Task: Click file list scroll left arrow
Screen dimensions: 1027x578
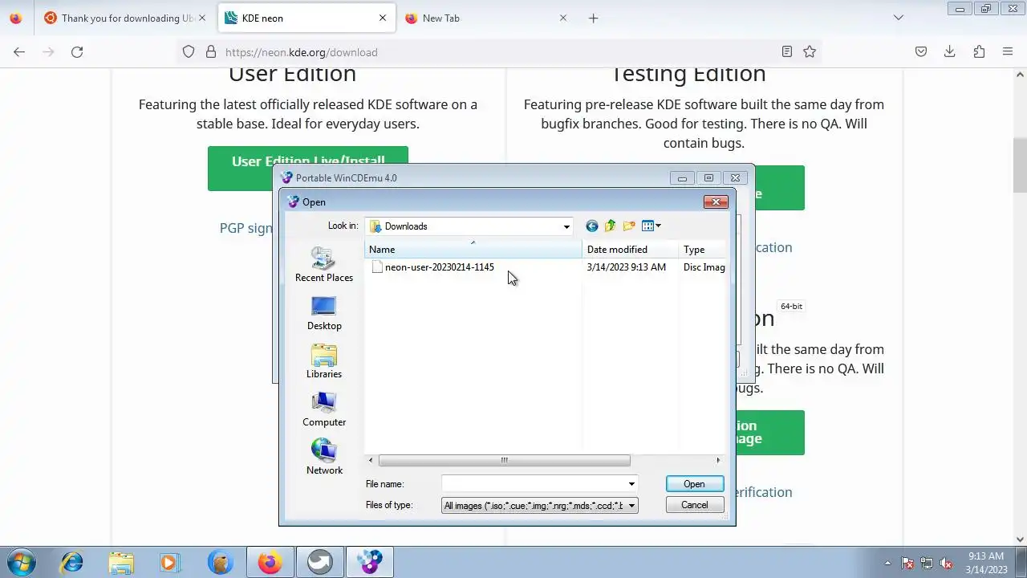Action: pos(371,461)
